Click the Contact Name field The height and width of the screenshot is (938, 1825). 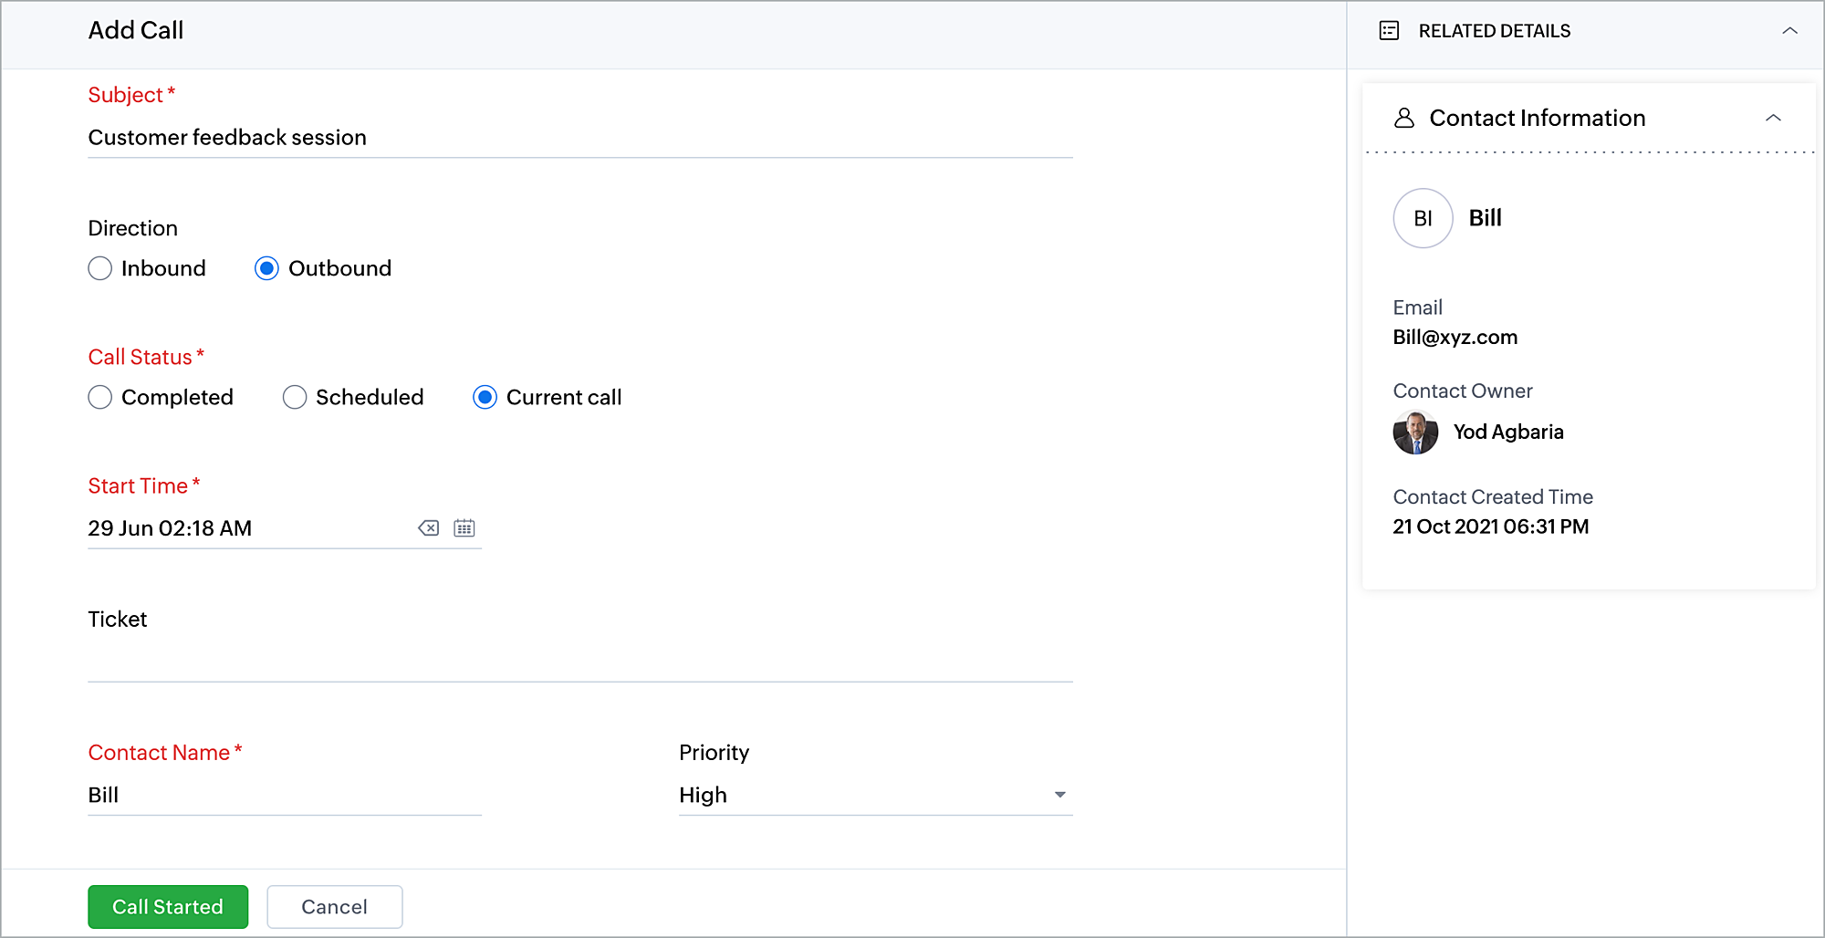click(x=284, y=795)
